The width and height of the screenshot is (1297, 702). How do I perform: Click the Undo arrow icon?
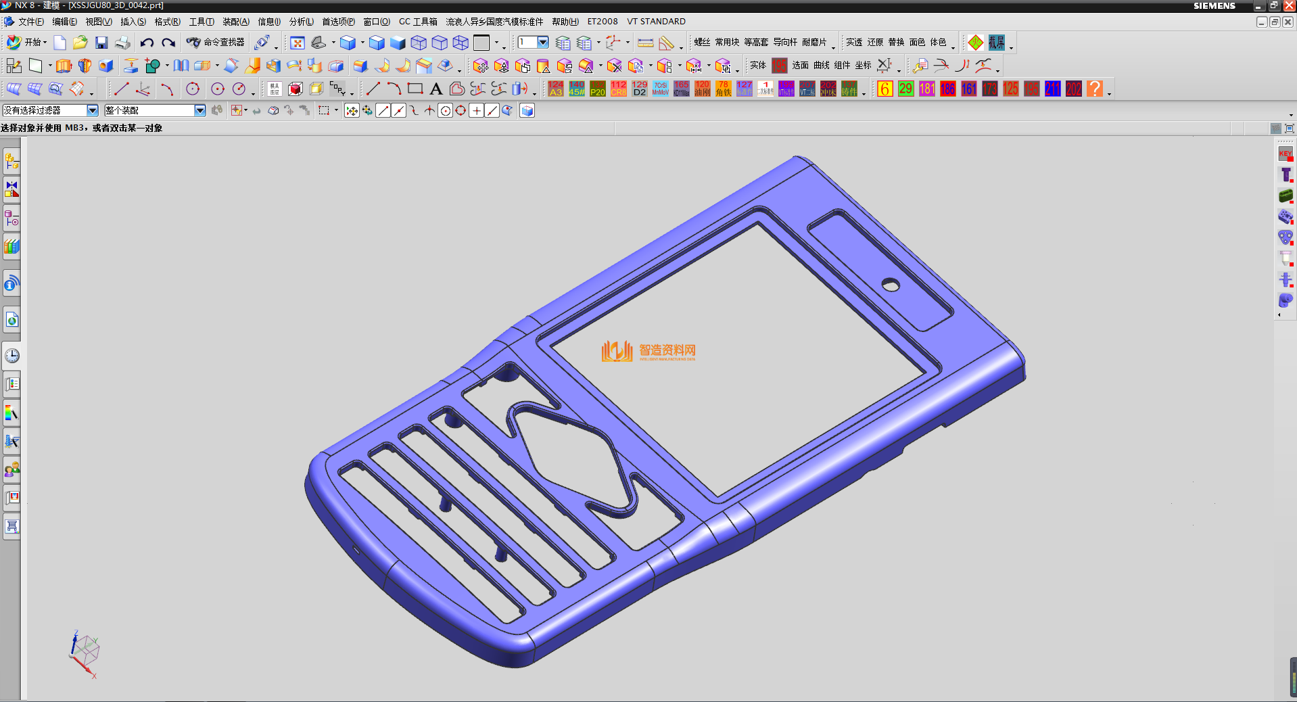click(x=147, y=43)
